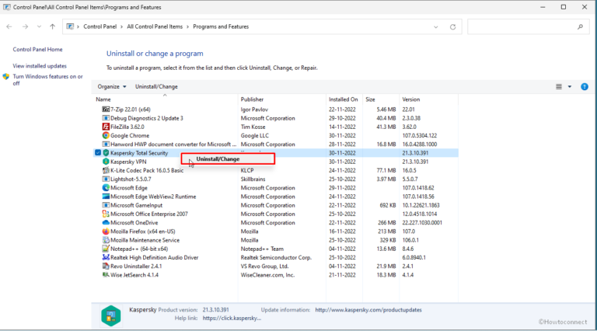Click the large Kaspersky hexagon details icon
The width and height of the screenshot is (597, 331).
click(x=111, y=315)
